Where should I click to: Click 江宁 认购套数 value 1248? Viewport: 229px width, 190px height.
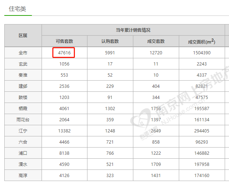tap(110, 131)
